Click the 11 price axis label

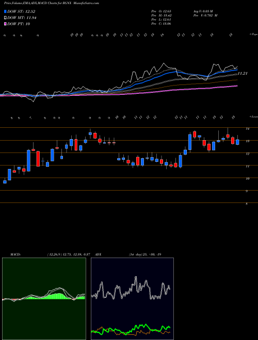tap(247, 166)
